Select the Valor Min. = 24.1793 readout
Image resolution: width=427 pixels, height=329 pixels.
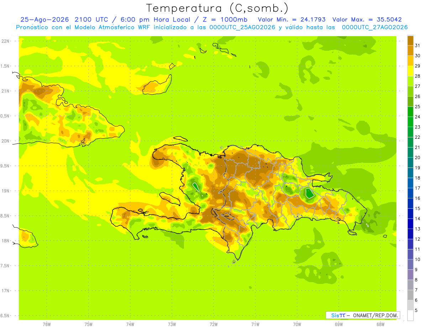pos(291,20)
